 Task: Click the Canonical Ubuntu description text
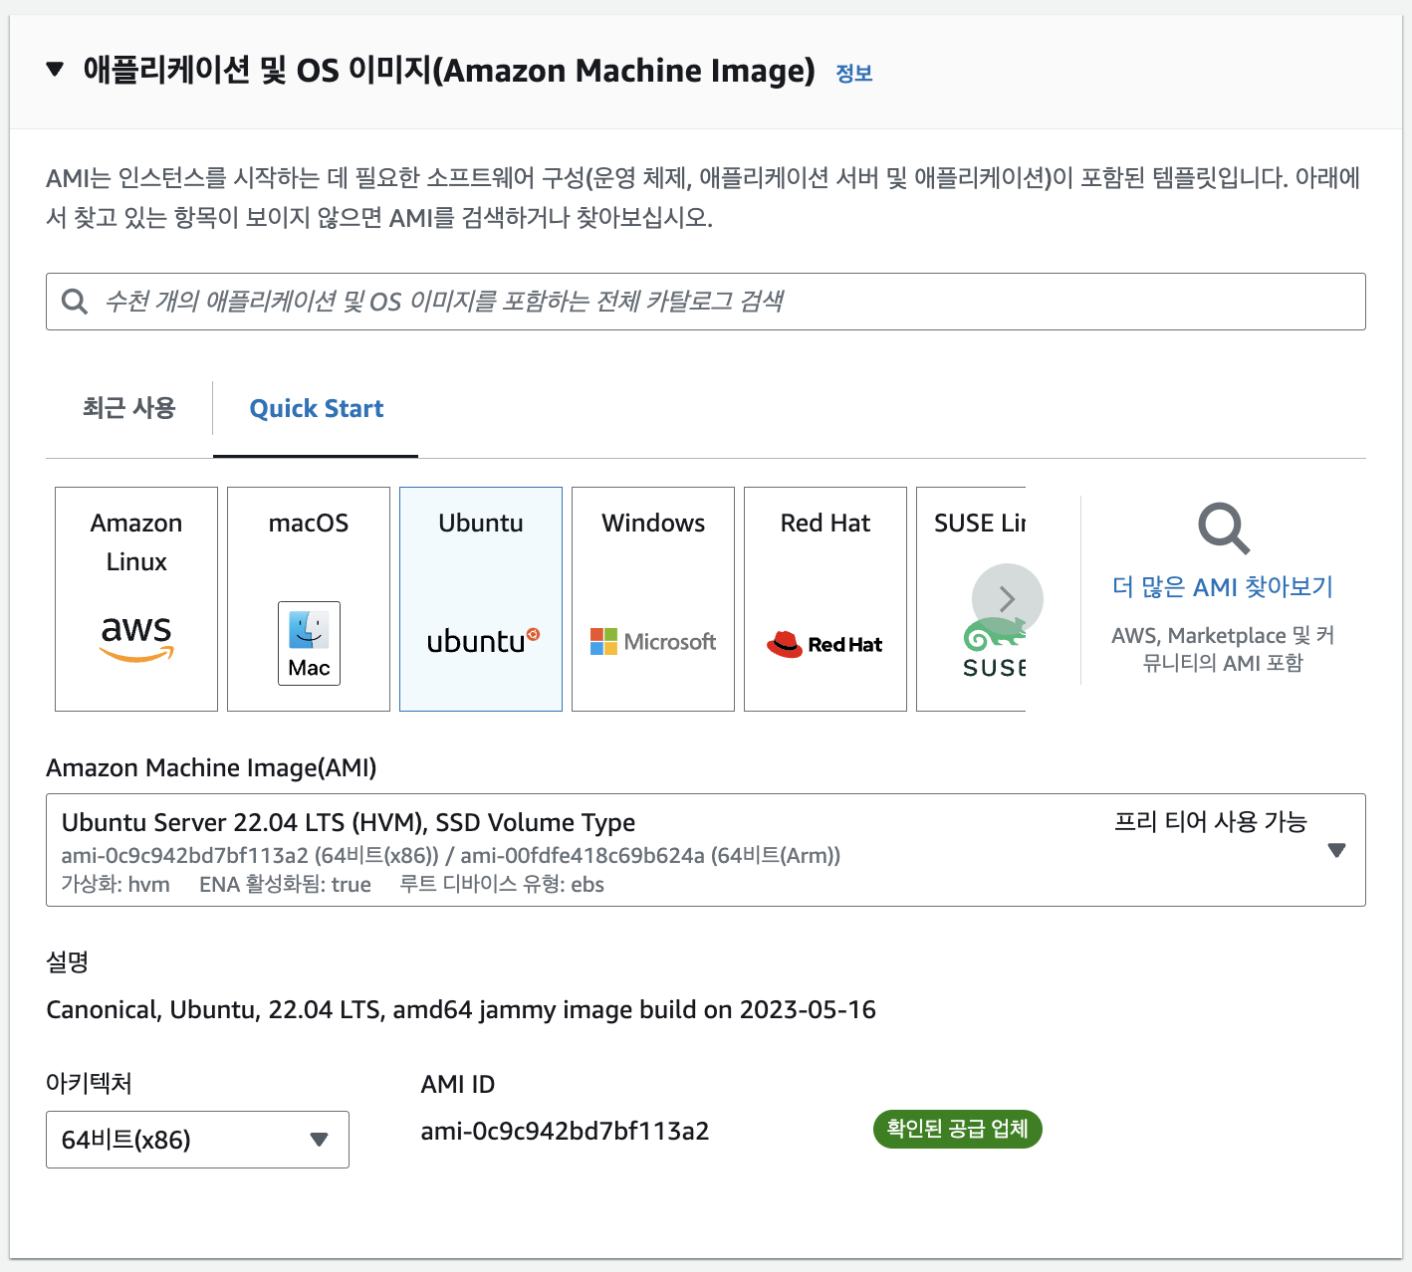(461, 1010)
